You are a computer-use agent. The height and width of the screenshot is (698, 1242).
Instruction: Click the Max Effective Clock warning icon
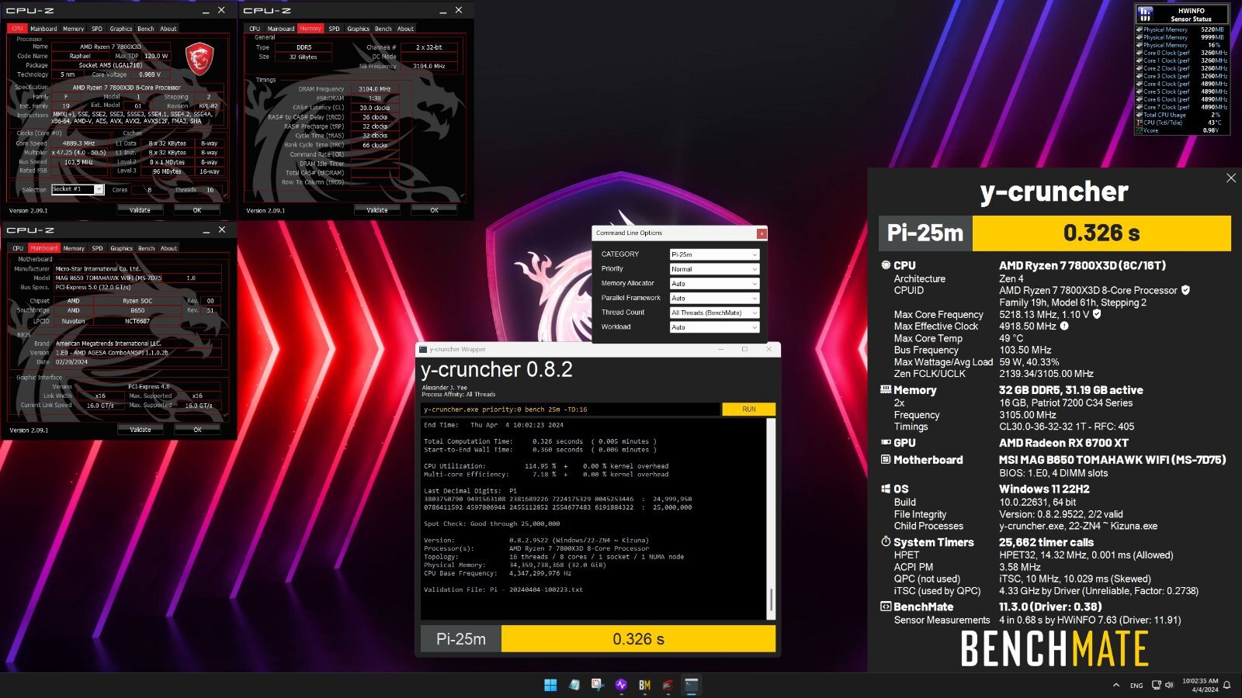click(1064, 326)
